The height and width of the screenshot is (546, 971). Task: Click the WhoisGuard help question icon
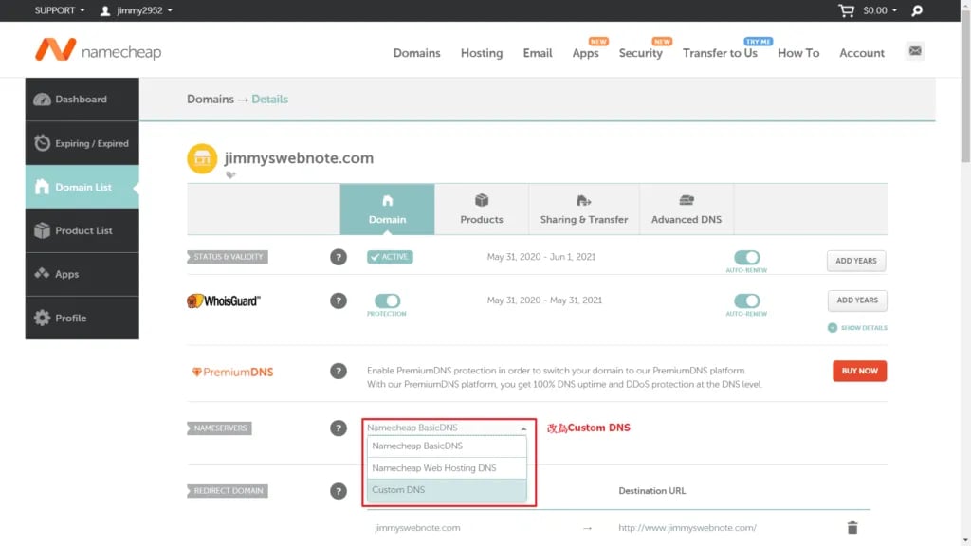point(339,300)
